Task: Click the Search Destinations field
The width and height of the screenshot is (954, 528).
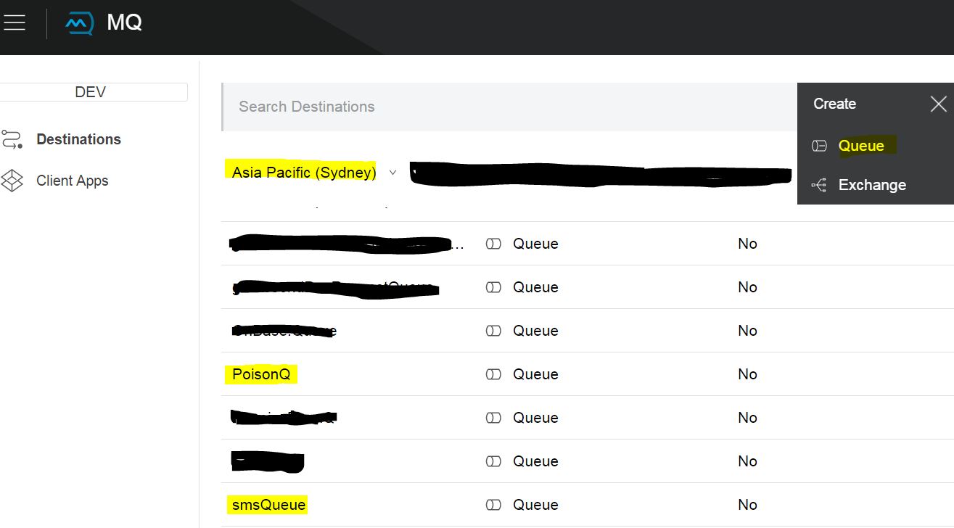Action: [x=508, y=107]
